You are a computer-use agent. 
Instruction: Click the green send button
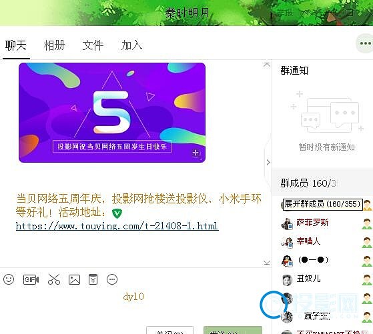233,331
